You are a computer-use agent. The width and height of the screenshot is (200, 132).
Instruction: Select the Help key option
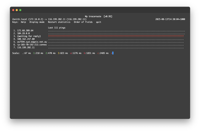pyautogui.click(x=23, y=22)
